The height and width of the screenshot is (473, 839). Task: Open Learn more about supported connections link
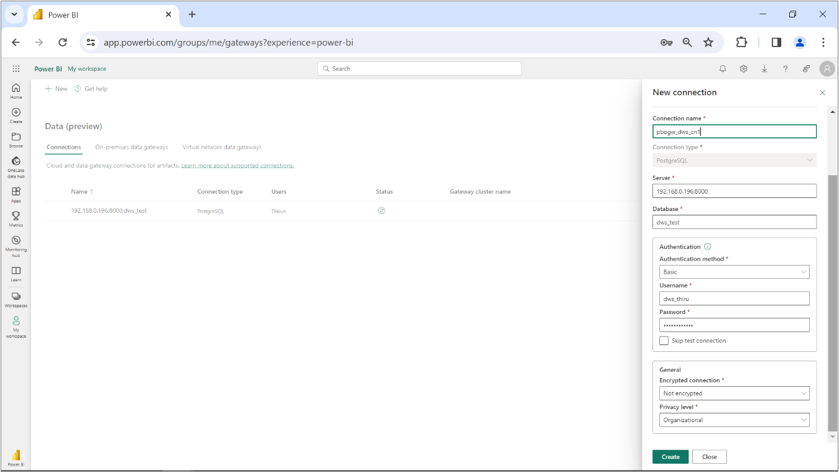[x=238, y=166]
